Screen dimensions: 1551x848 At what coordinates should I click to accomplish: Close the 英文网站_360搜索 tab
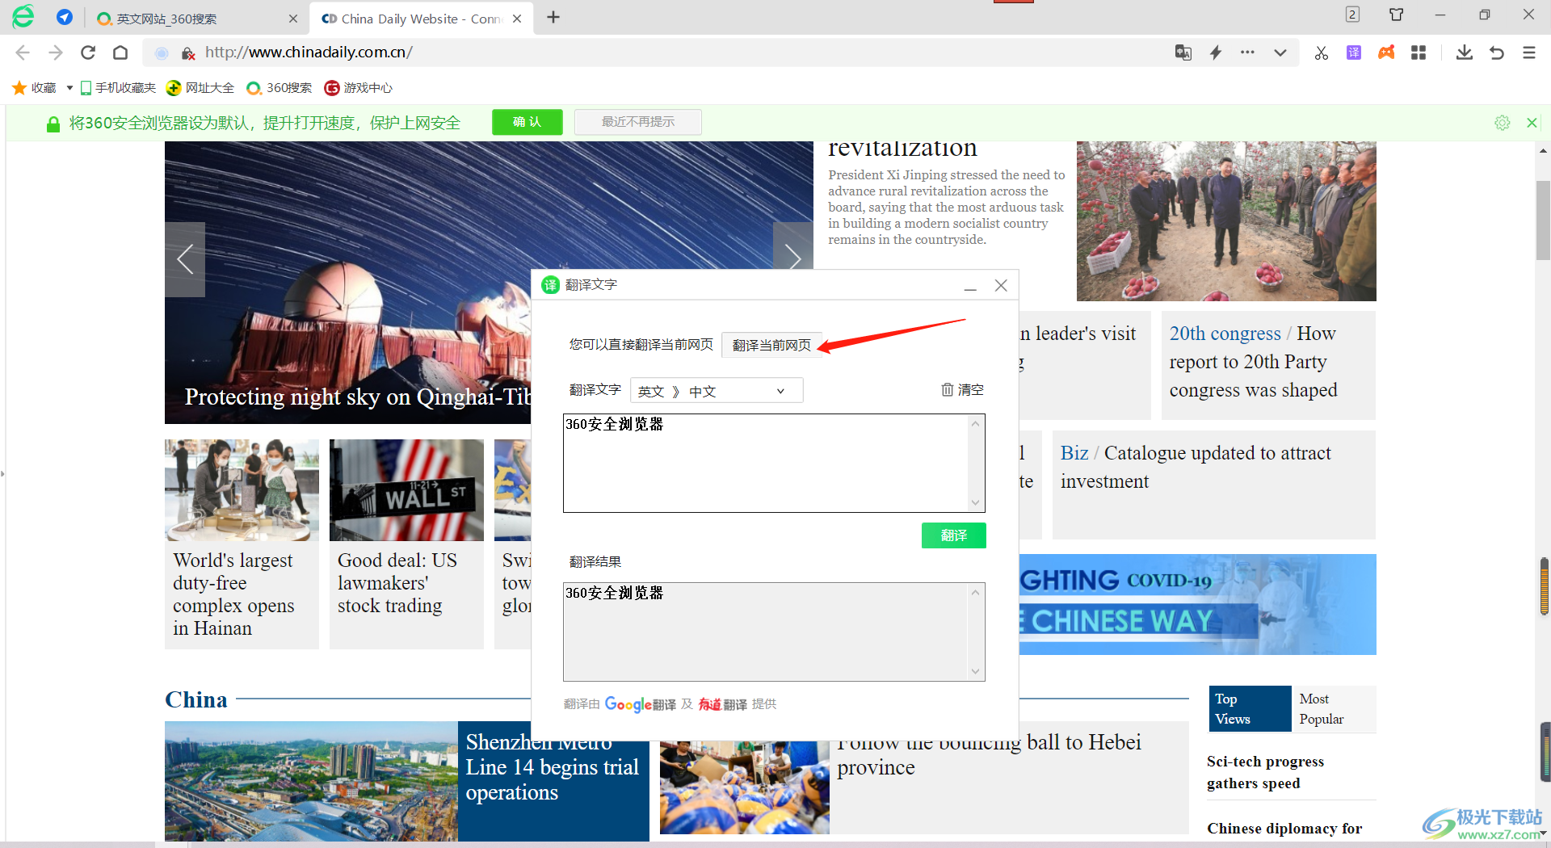click(292, 19)
